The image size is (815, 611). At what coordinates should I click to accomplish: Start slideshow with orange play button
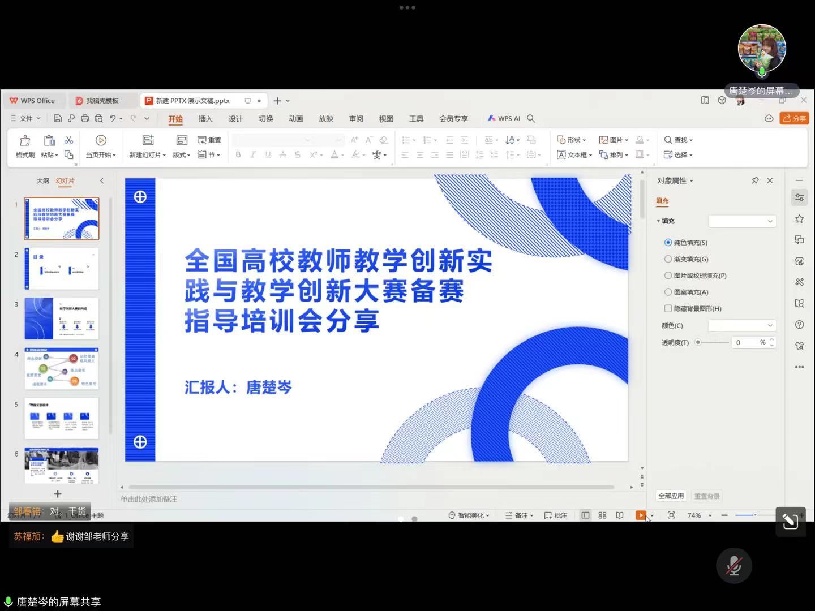click(641, 515)
